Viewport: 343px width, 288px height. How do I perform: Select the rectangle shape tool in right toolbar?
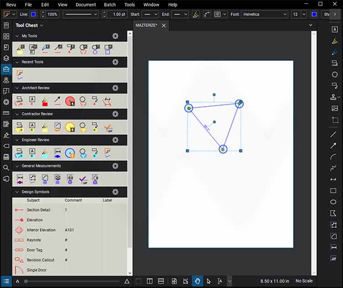pos(334,191)
